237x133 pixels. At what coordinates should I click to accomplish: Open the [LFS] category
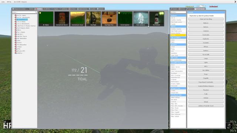(x=19, y=49)
